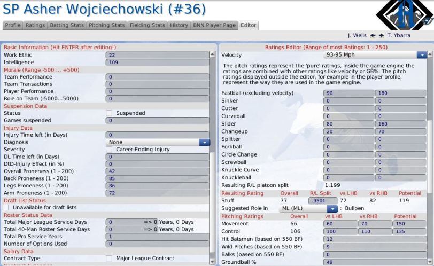The height and width of the screenshot is (266, 434).
Task: Go to next player T. Ybarra arrow
Action: click(x=382, y=35)
